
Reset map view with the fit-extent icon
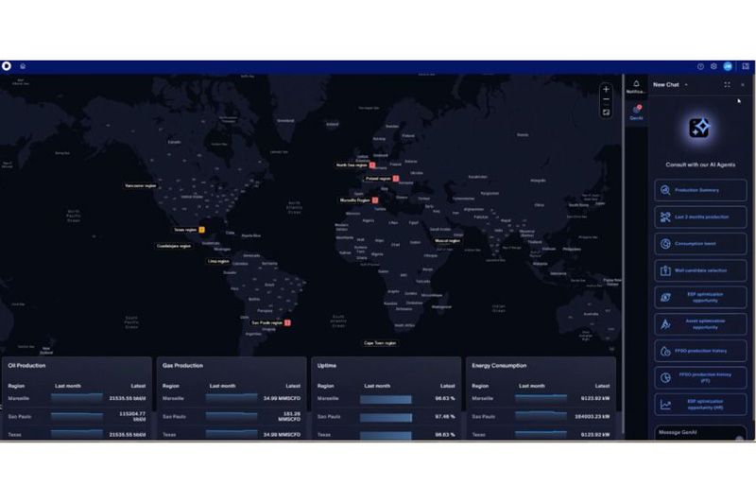606,113
